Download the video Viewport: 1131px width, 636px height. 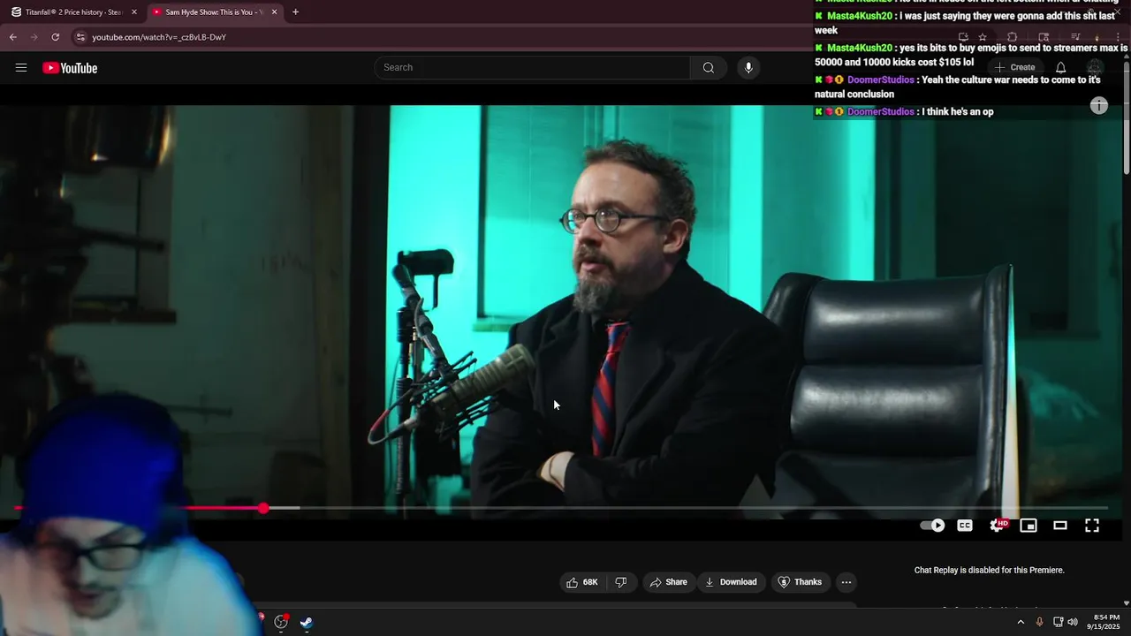tap(731, 582)
